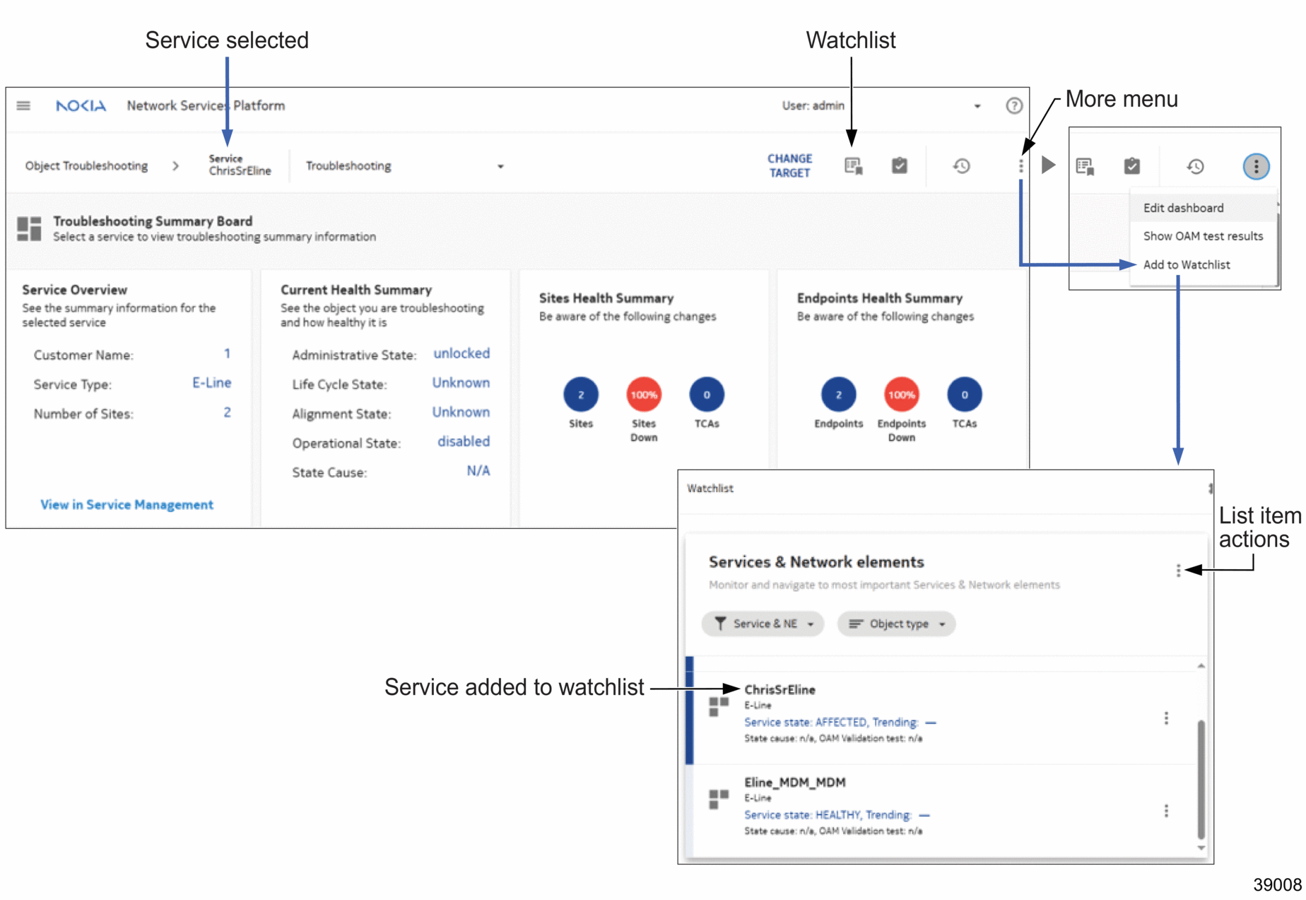The image size is (1306, 900).
Task: Click the CHANGE TARGET button
Action: [x=789, y=166]
